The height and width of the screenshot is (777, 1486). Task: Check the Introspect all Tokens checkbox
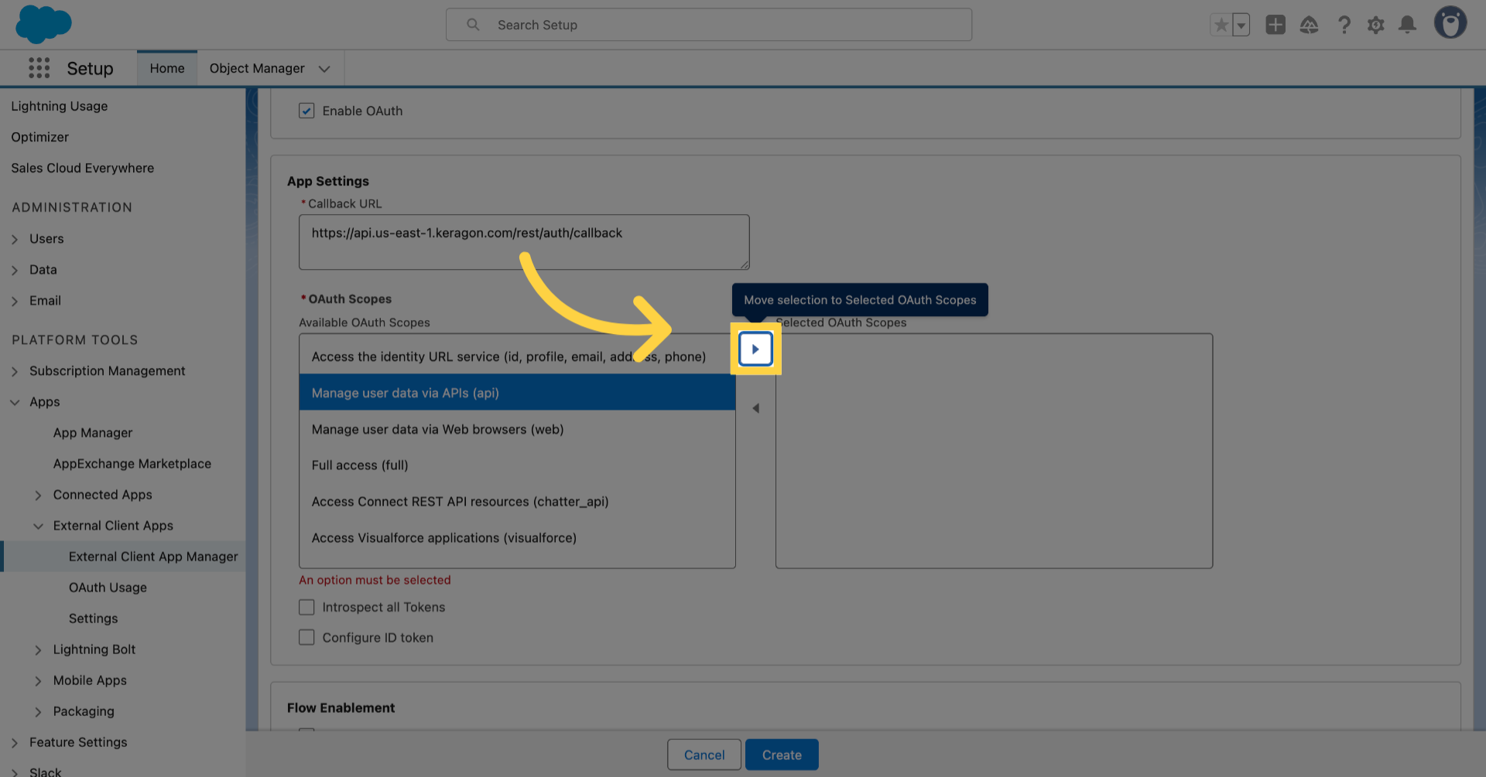tap(306, 607)
